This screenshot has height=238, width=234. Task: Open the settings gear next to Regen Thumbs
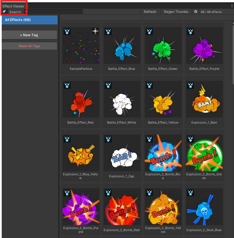pyautogui.click(x=196, y=11)
